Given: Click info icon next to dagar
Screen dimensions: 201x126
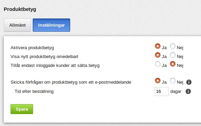Looking at the screenshot, I should [188, 92].
